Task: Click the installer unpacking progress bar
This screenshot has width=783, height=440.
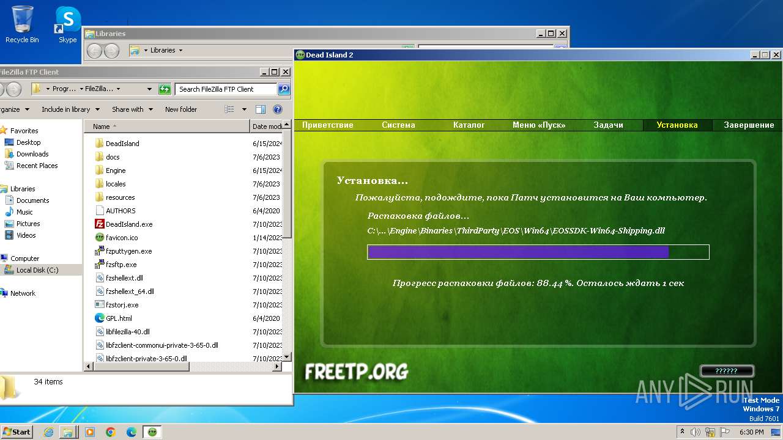Action: tap(538, 252)
